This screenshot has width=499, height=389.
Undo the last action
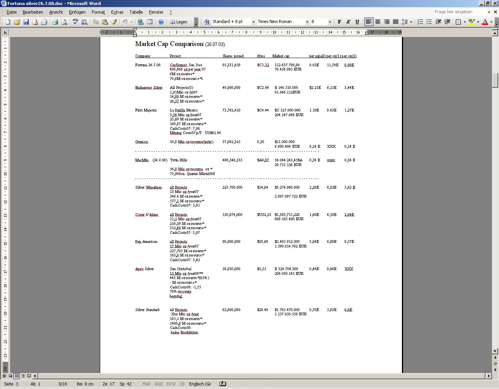[125, 22]
